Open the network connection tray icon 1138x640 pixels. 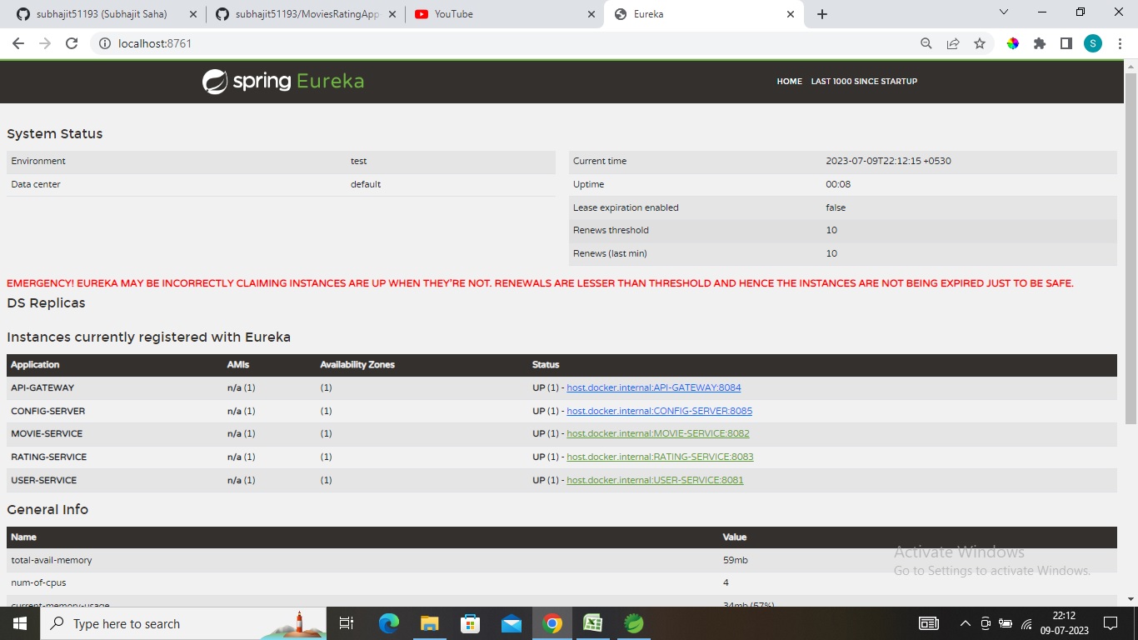pyautogui.click(x=1026, y=623)
